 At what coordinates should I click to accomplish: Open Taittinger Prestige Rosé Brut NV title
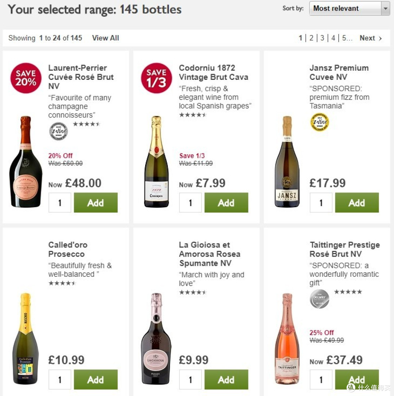(345, 249)
